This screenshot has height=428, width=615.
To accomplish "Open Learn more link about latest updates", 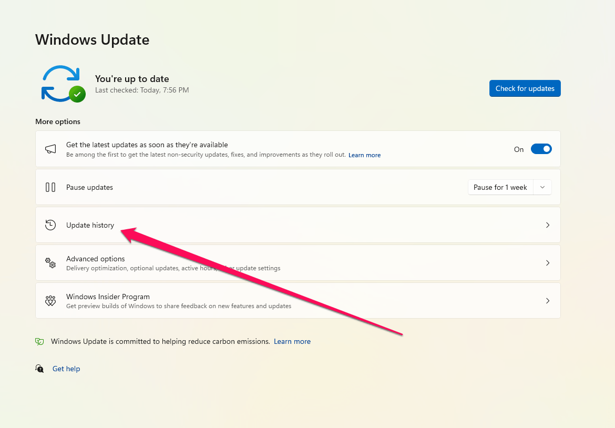I will click(x=364, y=155).
